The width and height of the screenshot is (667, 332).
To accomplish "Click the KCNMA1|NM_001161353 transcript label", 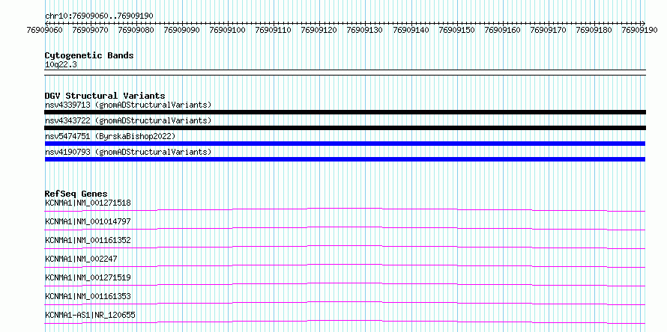I will click(88, 296).
